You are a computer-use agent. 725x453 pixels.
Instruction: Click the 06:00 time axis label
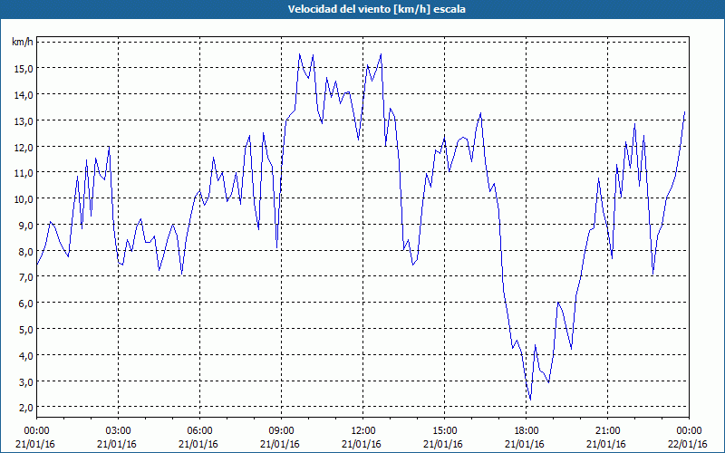tap(199, 431)
